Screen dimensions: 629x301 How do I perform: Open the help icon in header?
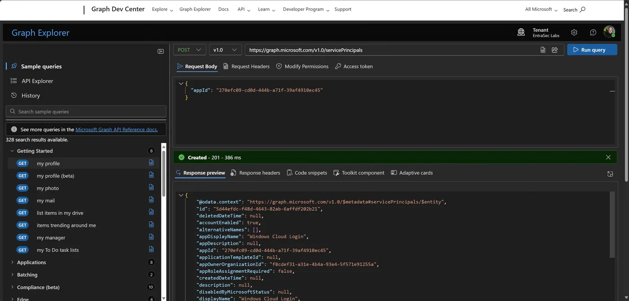(x=593, y=32)
